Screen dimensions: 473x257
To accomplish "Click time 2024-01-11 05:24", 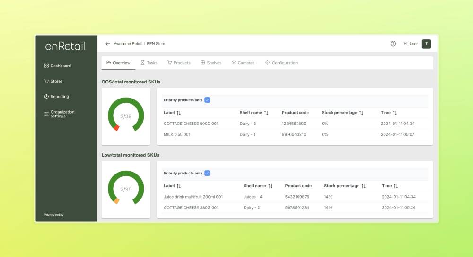I will click(x=399, y=207).
